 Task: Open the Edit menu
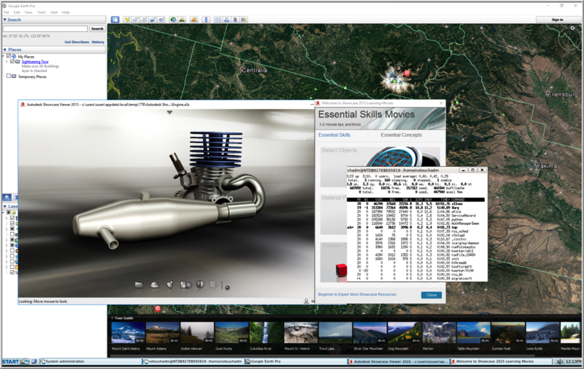click(x=17, y=13)
